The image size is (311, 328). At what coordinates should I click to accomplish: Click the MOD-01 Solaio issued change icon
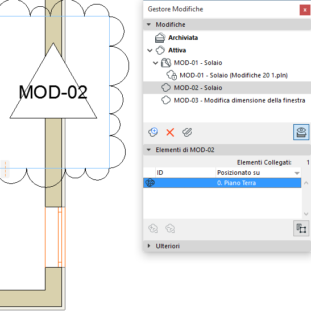166,63
